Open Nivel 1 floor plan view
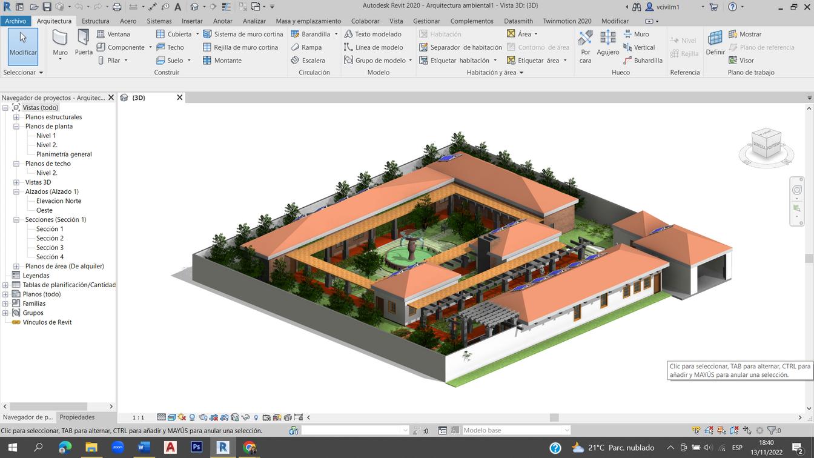The image size is (814, 458). pyautogui.click(x=46, y=136)
